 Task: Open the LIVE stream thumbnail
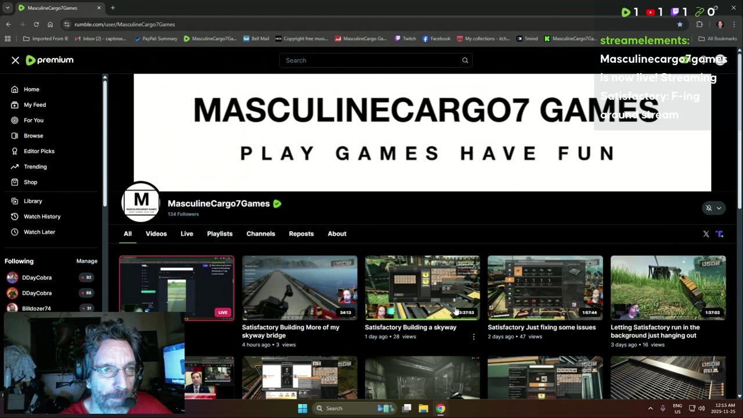pos(177,288)
